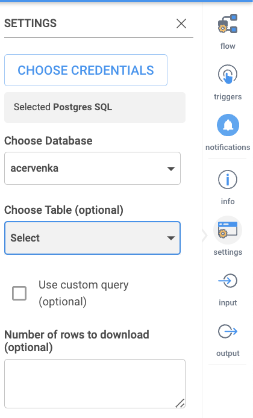Screen dimensions: 253x418
Task: Open the input arrow icon
Action: (x=228, y=281)
